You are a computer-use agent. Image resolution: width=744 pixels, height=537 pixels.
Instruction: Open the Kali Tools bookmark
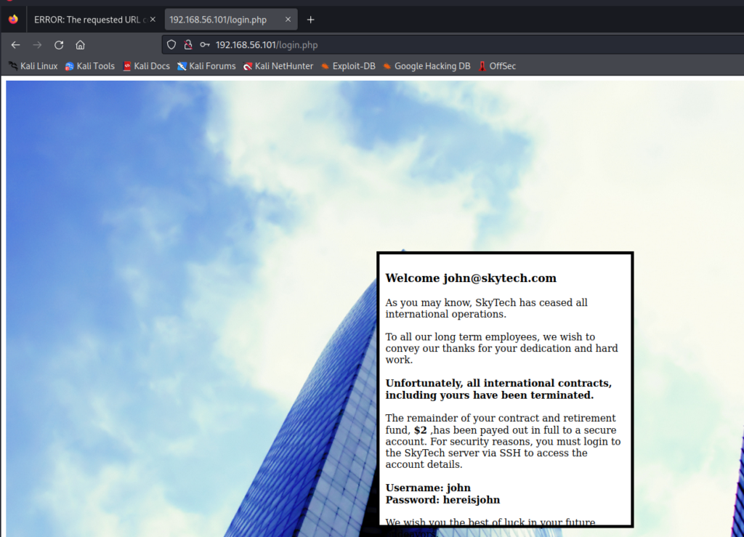coord(89,66)
